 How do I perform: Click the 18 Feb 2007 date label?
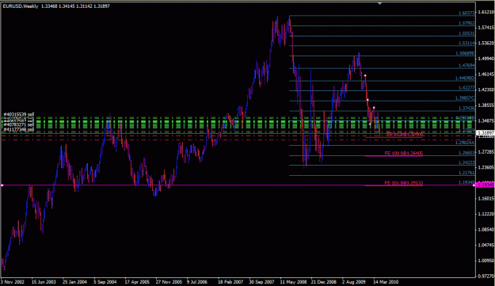230,281
